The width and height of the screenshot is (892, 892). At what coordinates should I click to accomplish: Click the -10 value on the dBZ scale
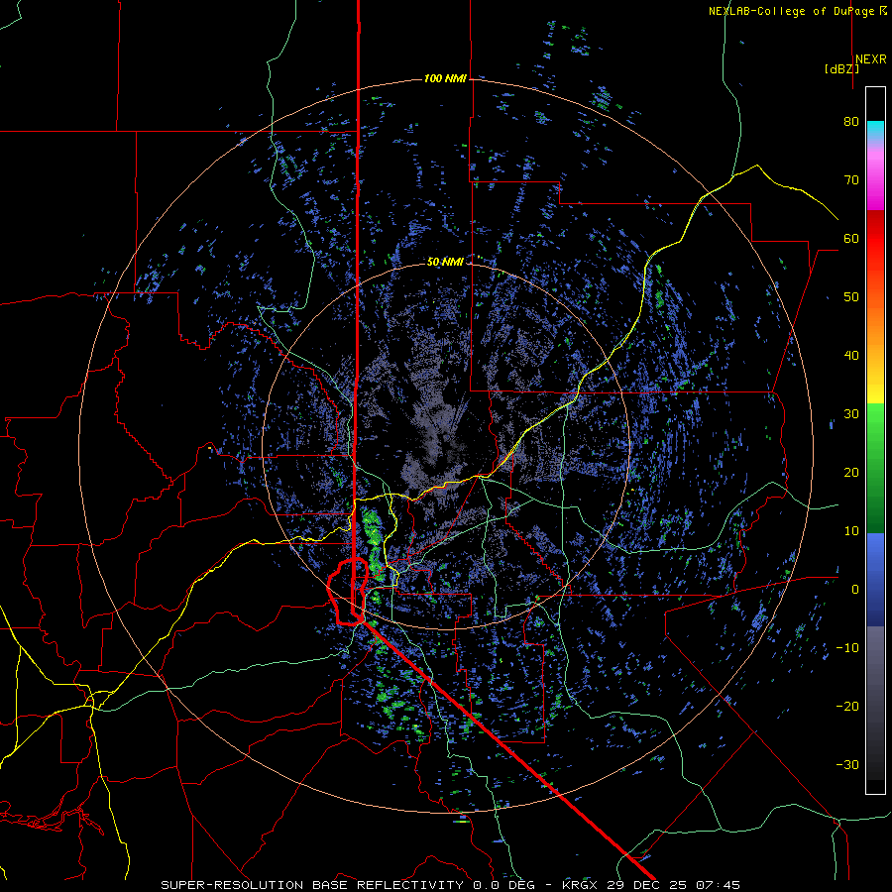tap(847, 648)
